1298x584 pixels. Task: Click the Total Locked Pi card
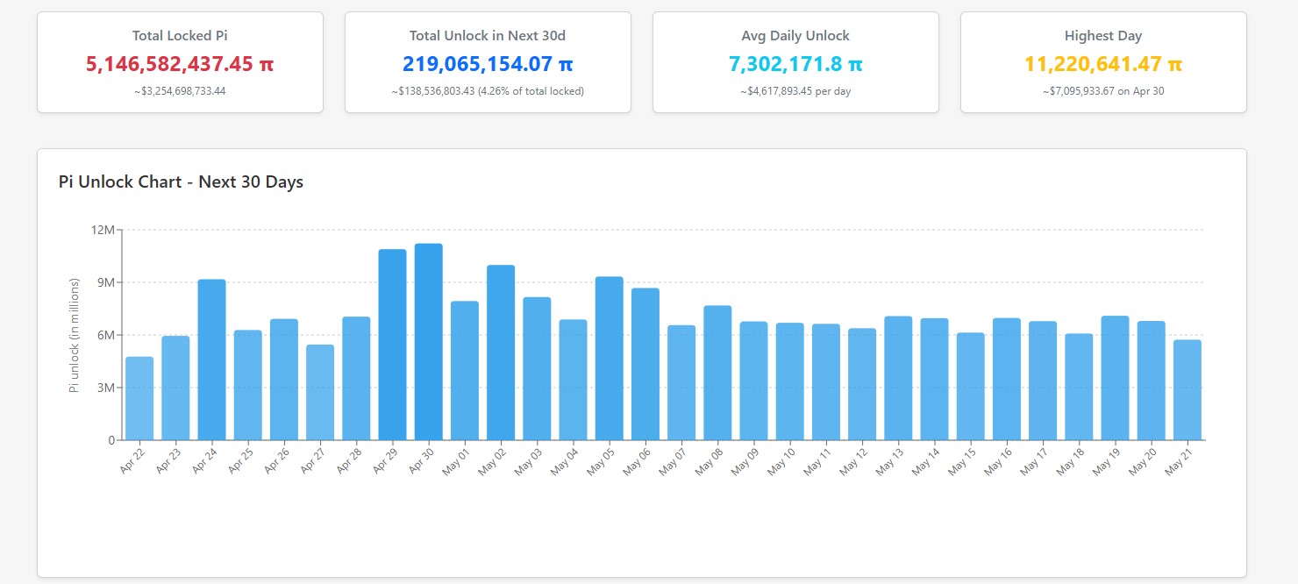coord(180,62)
